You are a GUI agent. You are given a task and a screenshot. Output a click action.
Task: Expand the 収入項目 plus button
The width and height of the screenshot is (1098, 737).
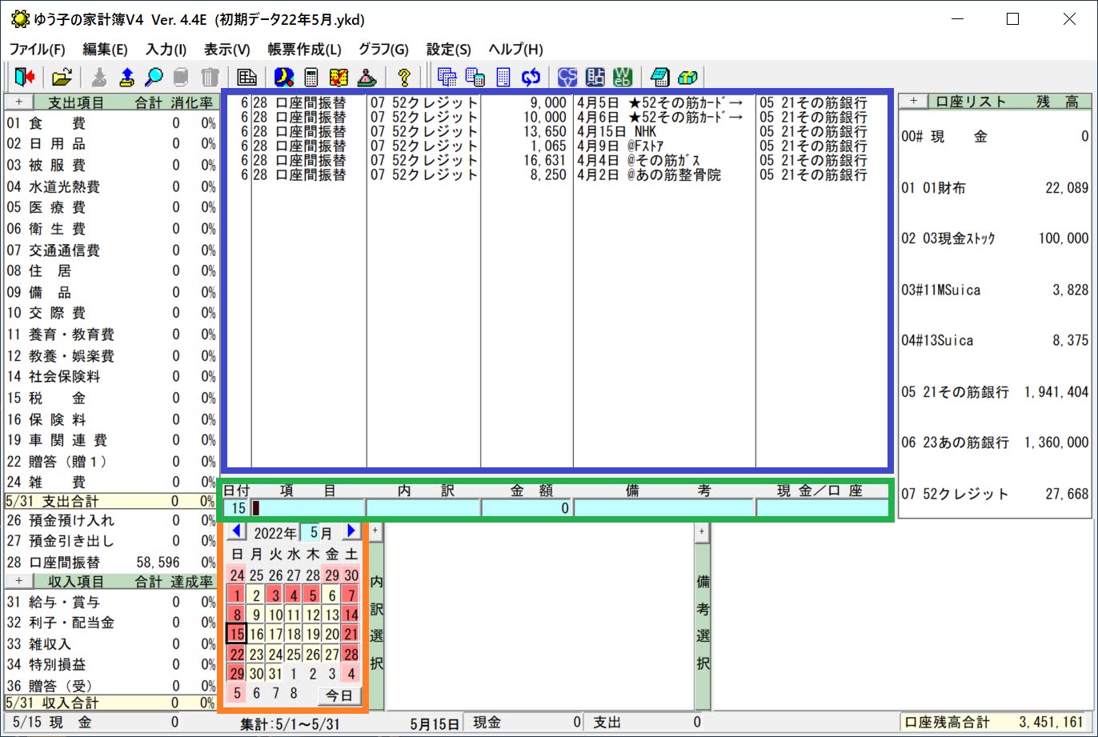[18, 581]
